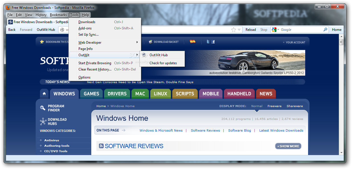Image resolution: width=352 pixels, height=169 pixels.
Task: Open the address bar history dropdown arrow
Action: point(239,30)
